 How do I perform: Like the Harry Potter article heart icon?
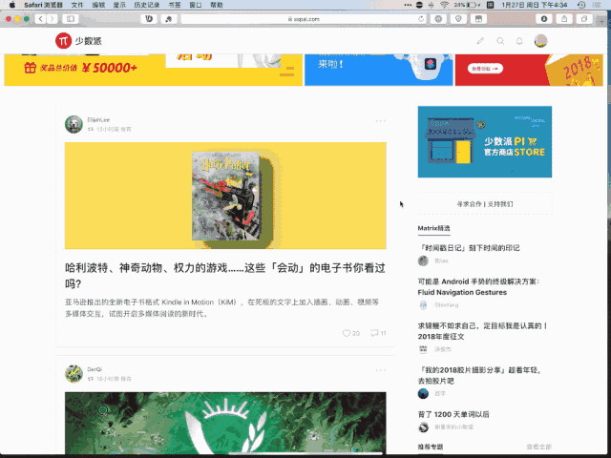(346, 333)
